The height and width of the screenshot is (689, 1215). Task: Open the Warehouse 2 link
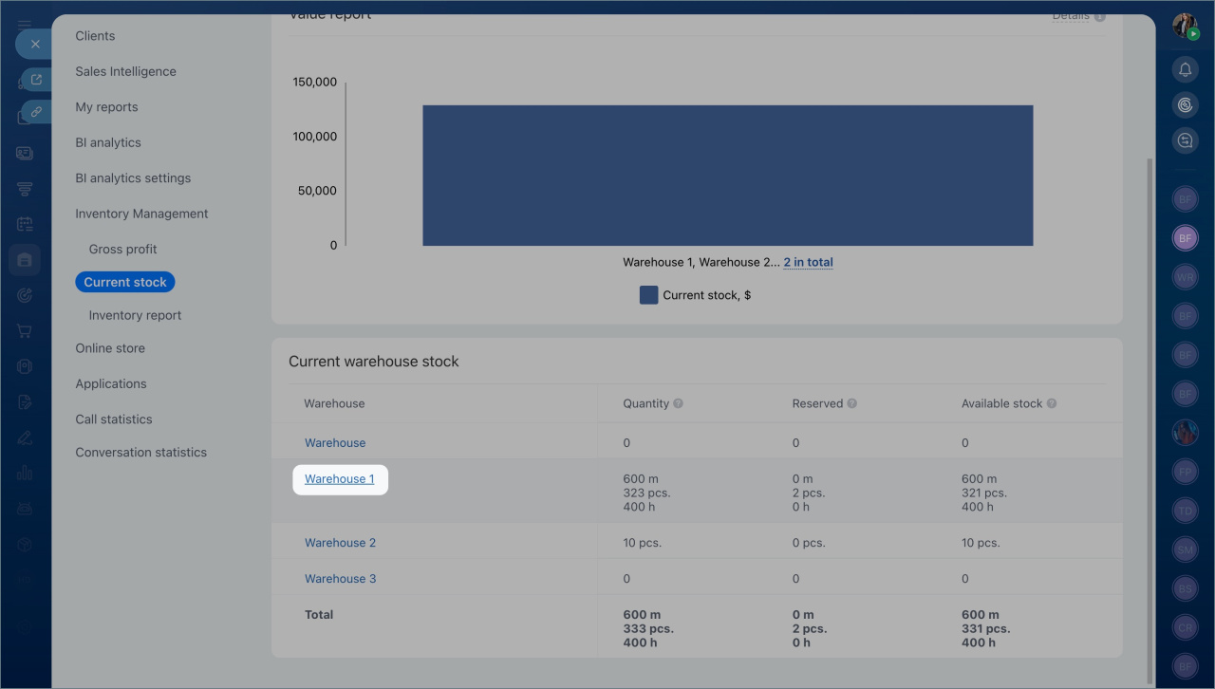[x=340, y=543]
